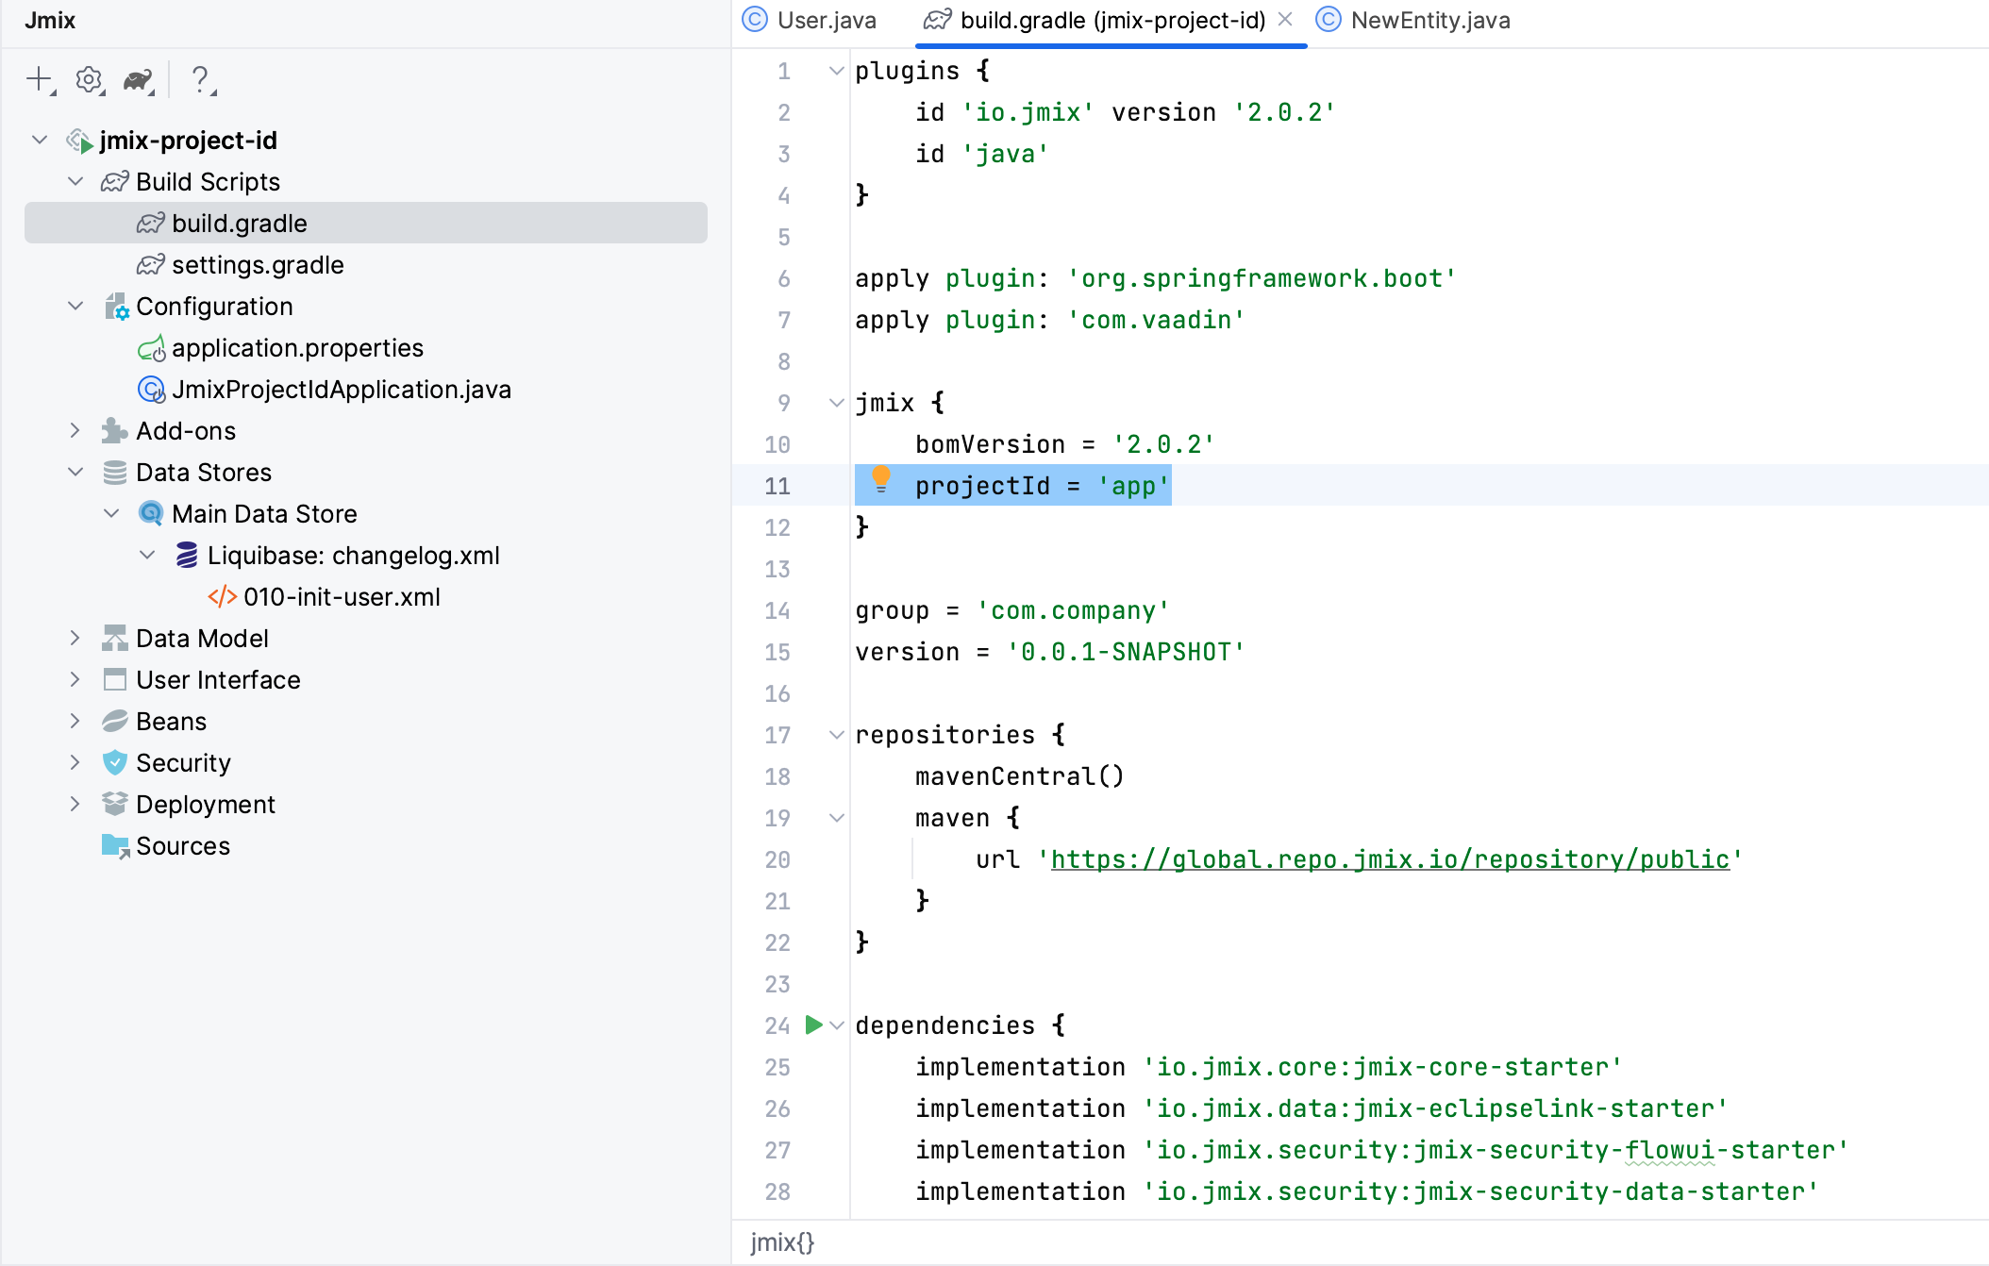Click the Add-ons puzzle icon
The width and height of the screenshot is (1989, 1266).
point(115,431)
